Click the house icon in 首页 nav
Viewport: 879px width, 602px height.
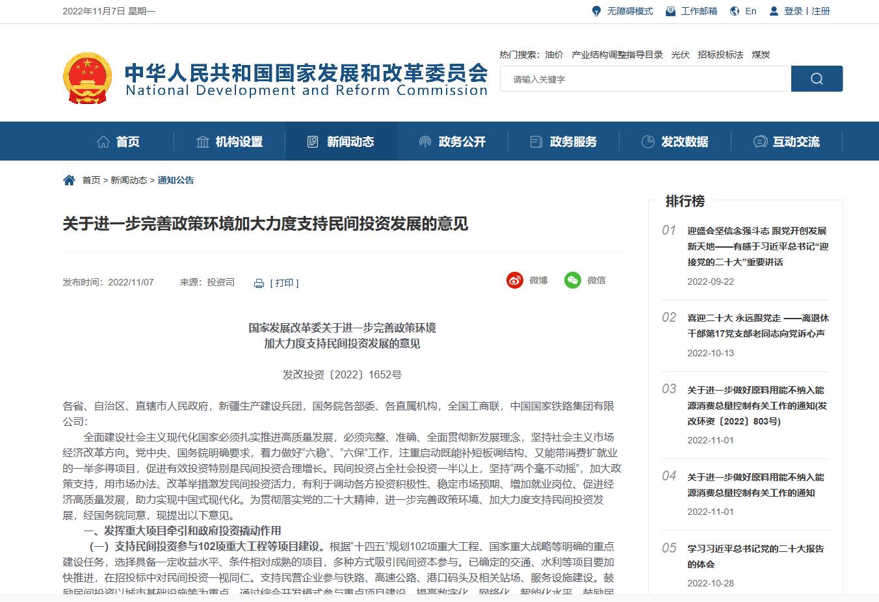(103, 142)
